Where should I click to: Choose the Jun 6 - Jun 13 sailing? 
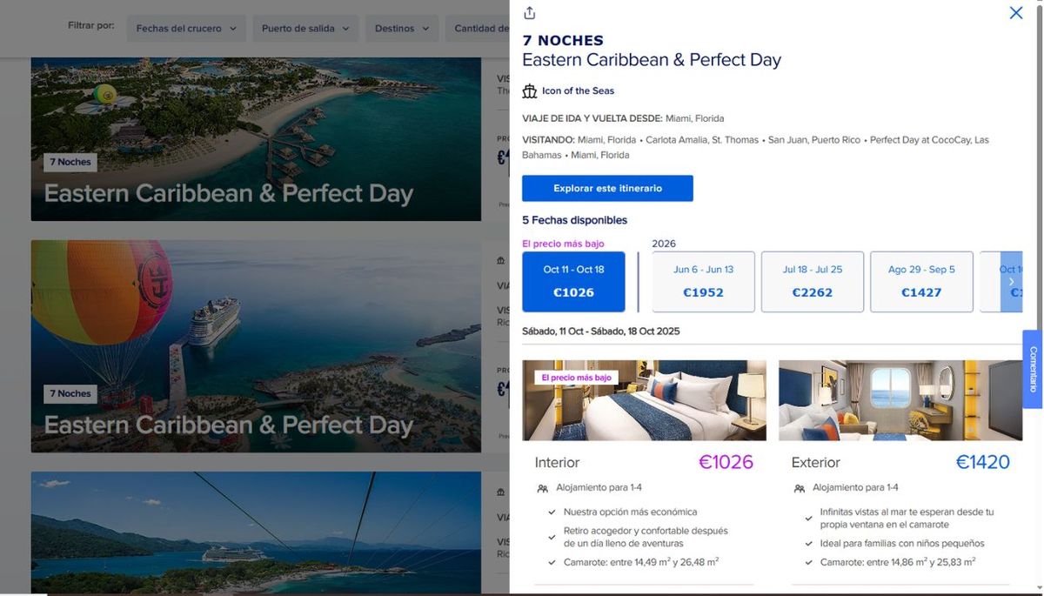[x=703, y=281]
